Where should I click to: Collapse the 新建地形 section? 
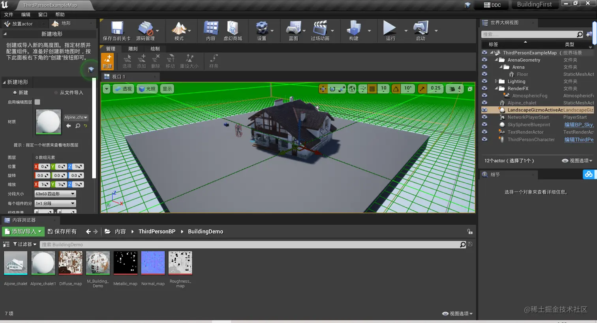pos(4,82)
